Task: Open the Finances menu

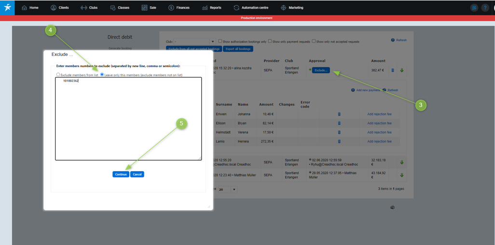Action: [x=179, y=8]
